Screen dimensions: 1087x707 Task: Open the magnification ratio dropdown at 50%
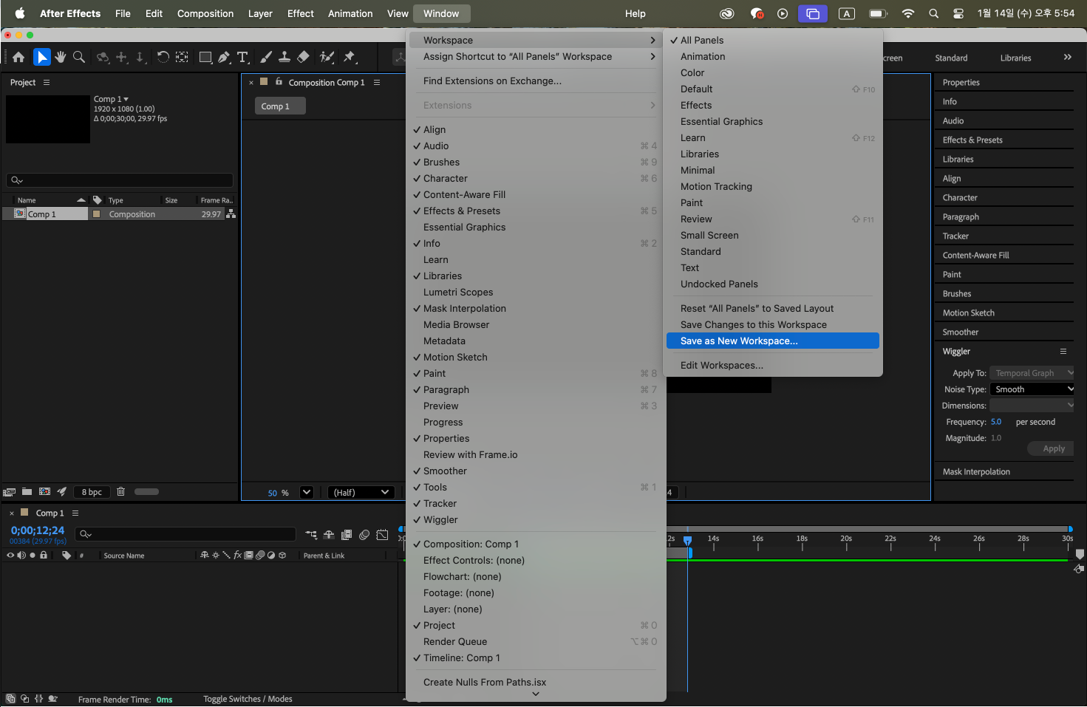[307, 492]
